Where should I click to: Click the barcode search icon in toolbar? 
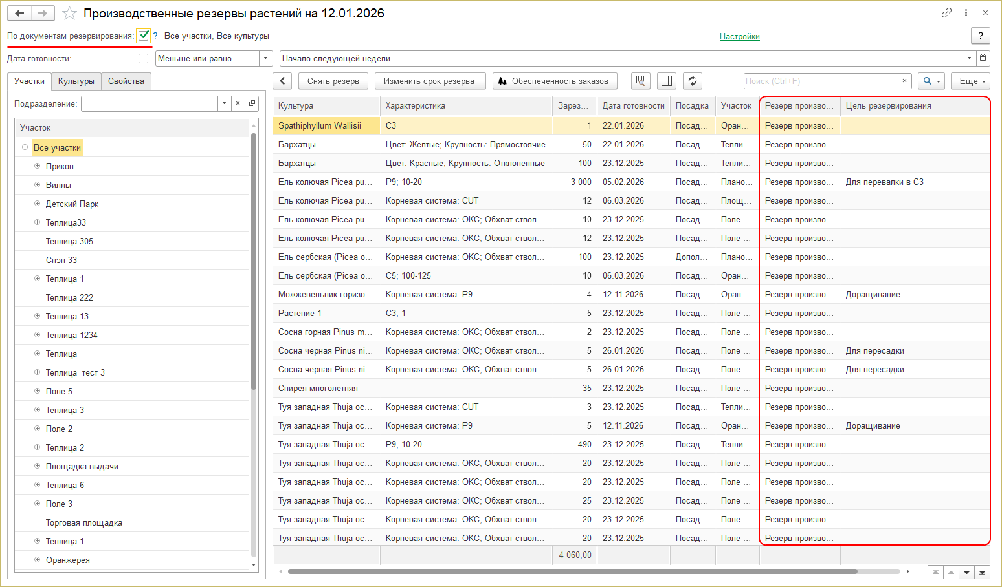(641, 81)
